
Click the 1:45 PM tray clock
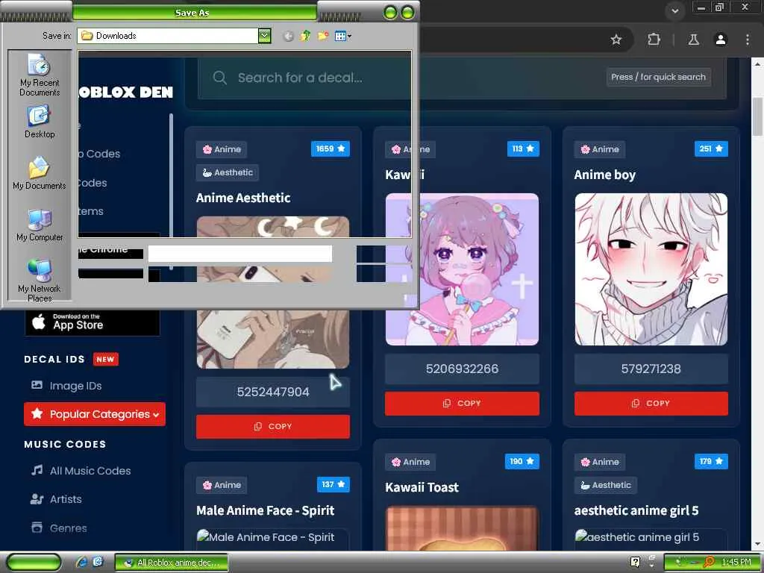[x=736, y=562]
